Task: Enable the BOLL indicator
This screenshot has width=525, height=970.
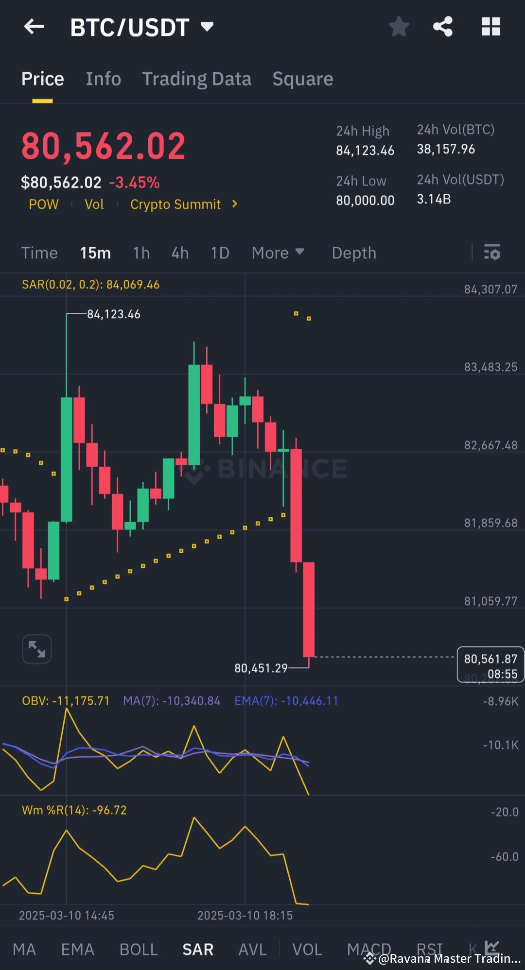Action: point(139,950)
